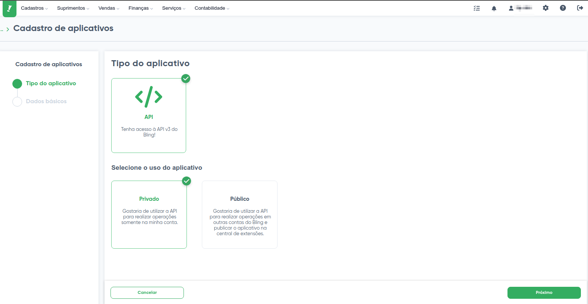Click the Próximo button
588x304 pixels.
(x=544, y=293)
